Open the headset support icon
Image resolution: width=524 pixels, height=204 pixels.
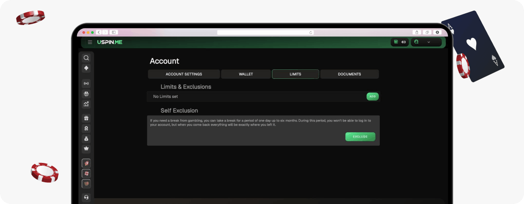click(86, 198)
